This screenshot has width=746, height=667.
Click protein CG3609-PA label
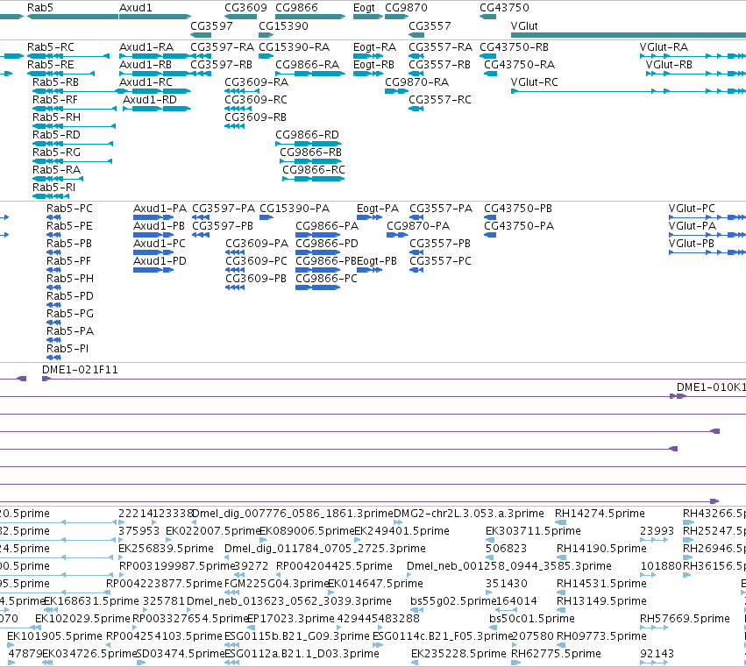click(257, 244)
